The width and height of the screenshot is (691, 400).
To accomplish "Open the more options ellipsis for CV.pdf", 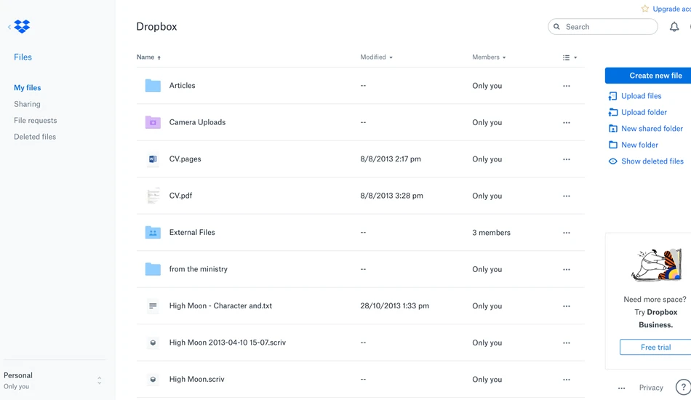I will [x=567, y=196].
